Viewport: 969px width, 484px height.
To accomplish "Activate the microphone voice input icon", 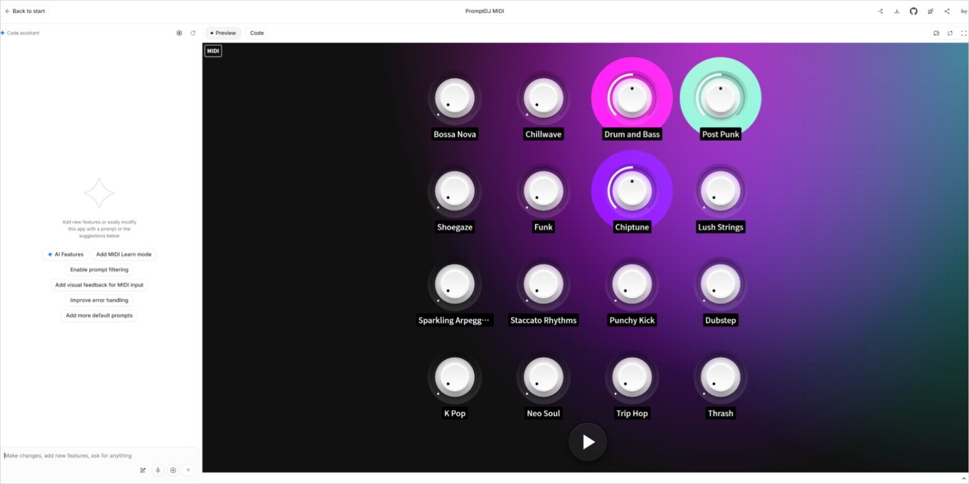I will (x=157, y=470).
